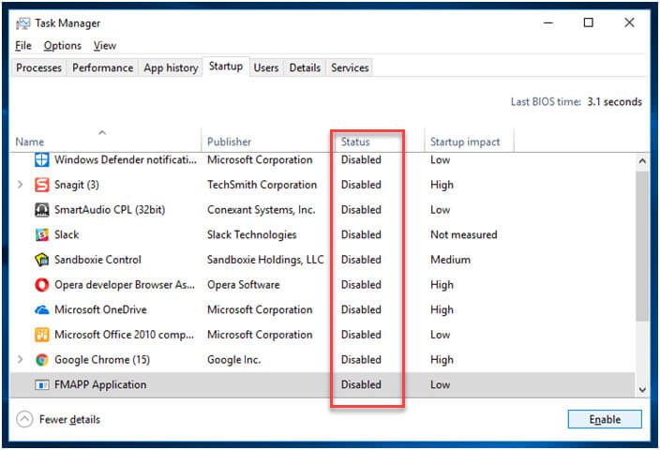Select the Opera developer Browser row name
This screenshot has height=450, width=660.
click(x=125, y=285)
